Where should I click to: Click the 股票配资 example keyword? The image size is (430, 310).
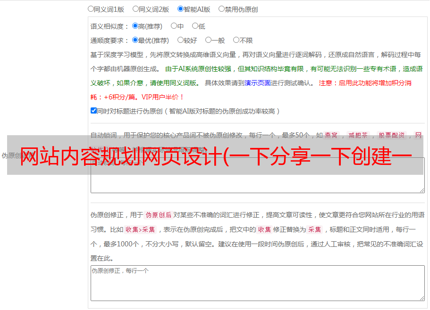click(391, 135)
